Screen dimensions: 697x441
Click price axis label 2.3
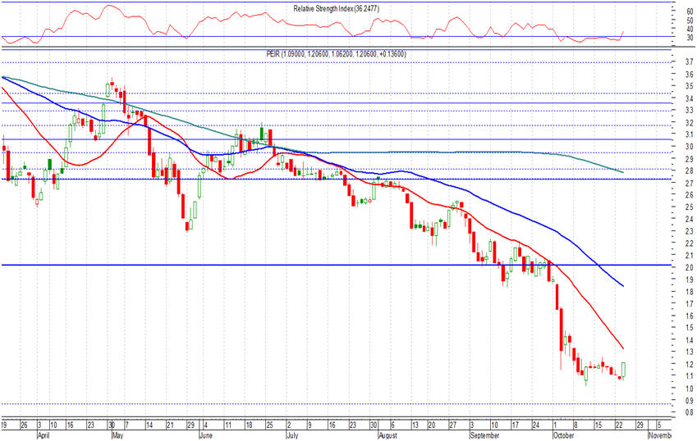click(690, 231)
